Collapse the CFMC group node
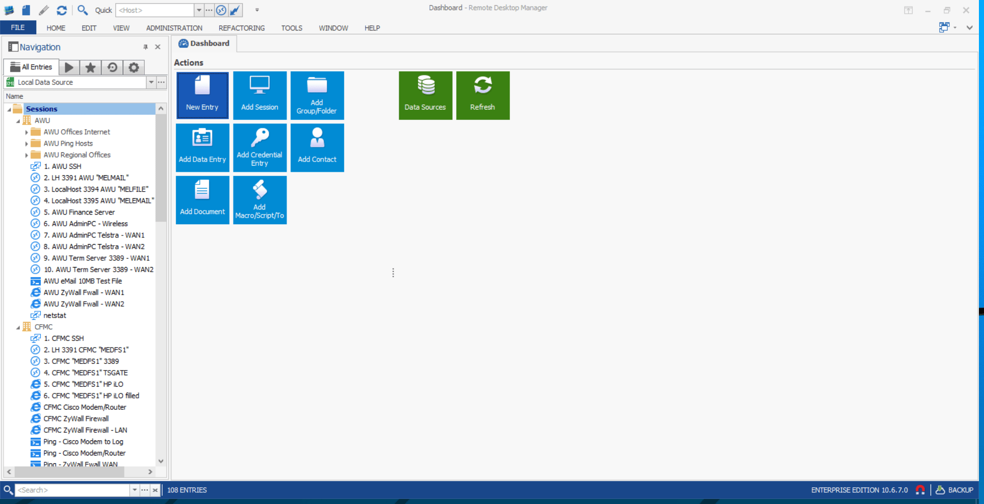The height and width of the screenshot is (504, 984). coord(18,327)
